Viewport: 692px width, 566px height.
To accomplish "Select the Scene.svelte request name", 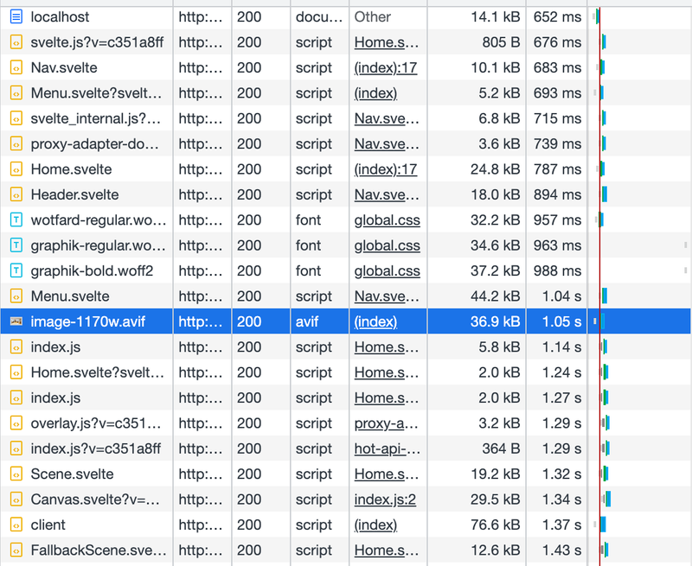I will point(72,474).
